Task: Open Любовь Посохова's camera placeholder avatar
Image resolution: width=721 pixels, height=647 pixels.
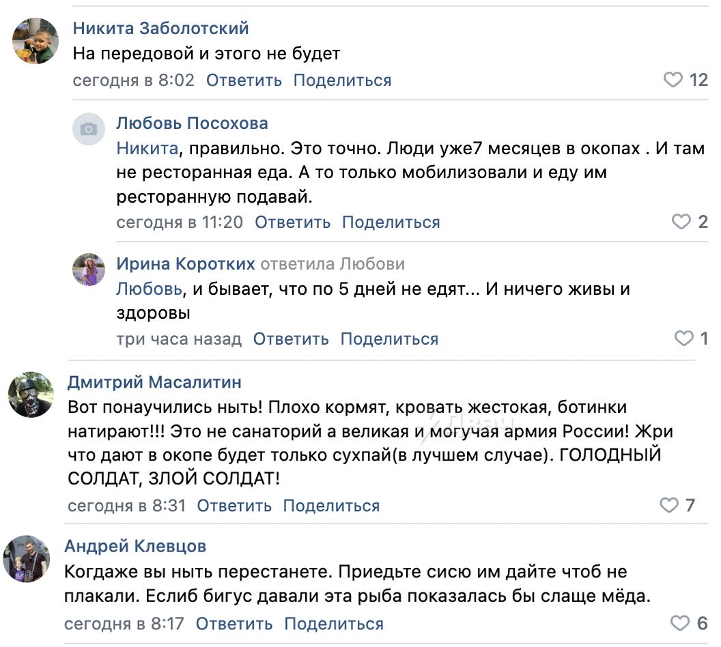Action: 89,129
